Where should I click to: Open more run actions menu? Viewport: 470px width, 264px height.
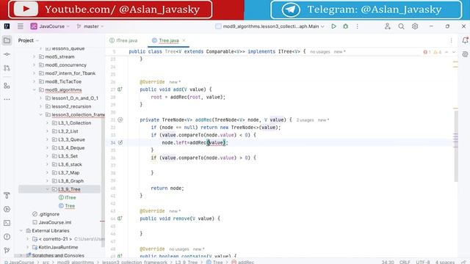(358, 26)
